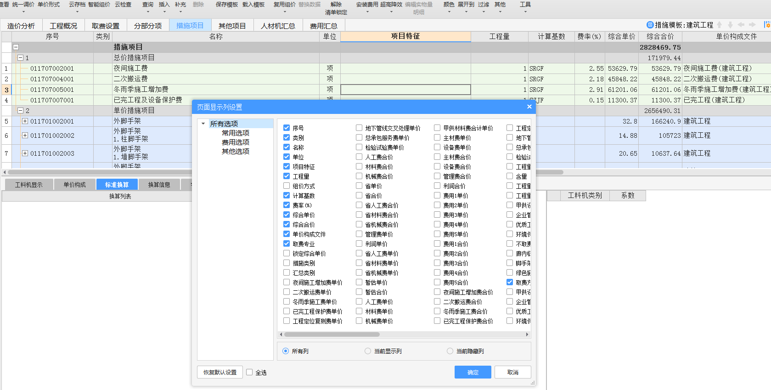Screen dimensions: 771x390
Task: Open the 单价构成 bottom tab
Action: pos(74,185)
